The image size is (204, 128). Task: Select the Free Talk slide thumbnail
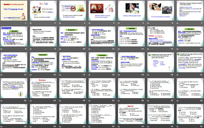coord(43,10)
